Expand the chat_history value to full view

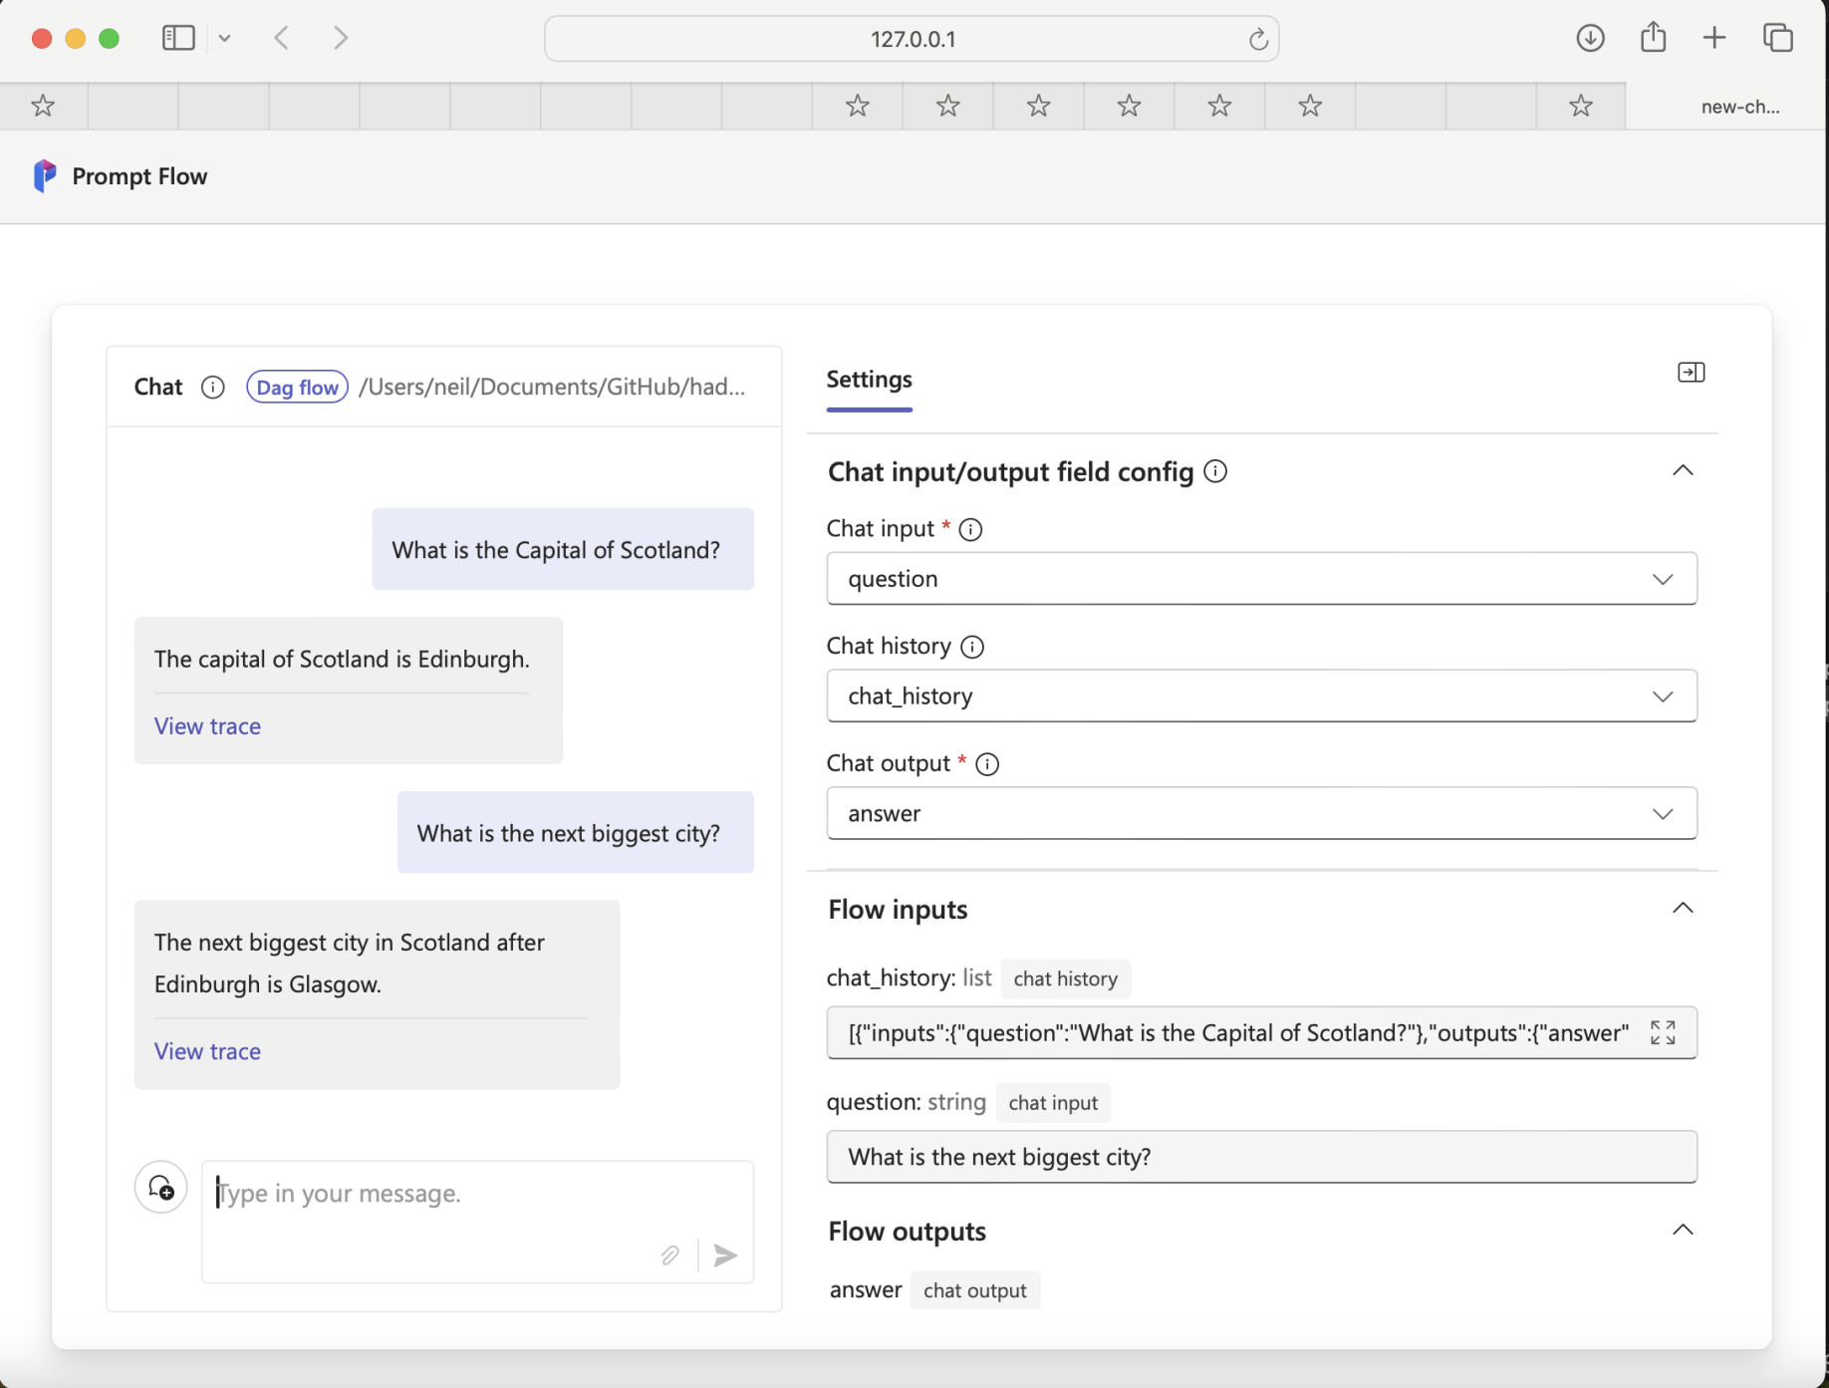point(1662,1032)
